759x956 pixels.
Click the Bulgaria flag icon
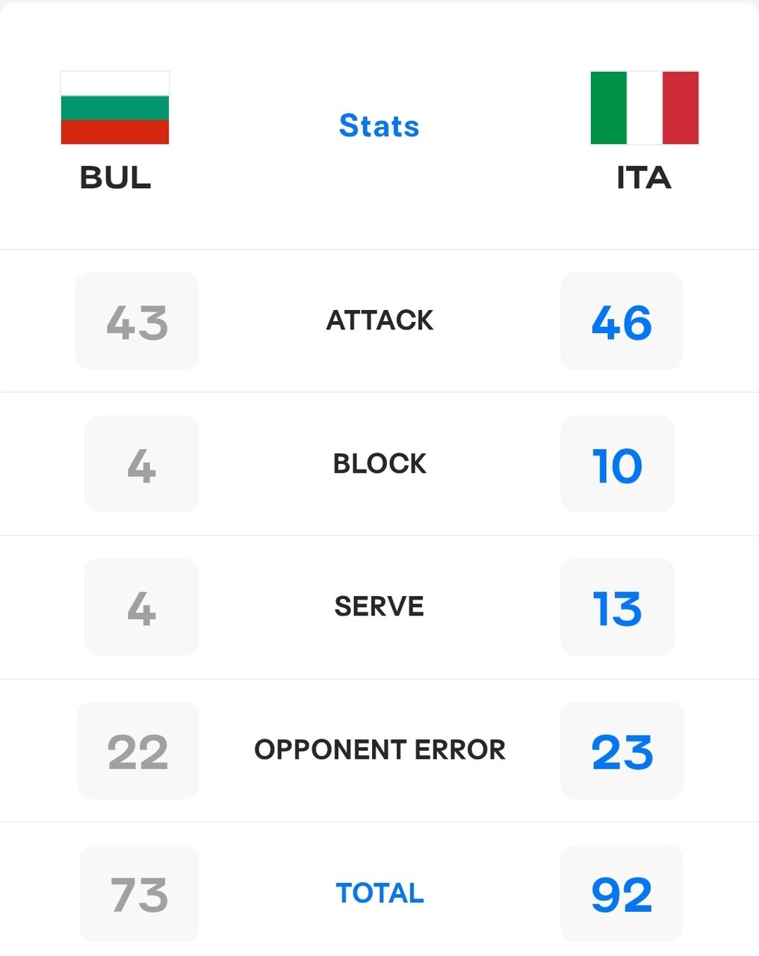[115, 108]
